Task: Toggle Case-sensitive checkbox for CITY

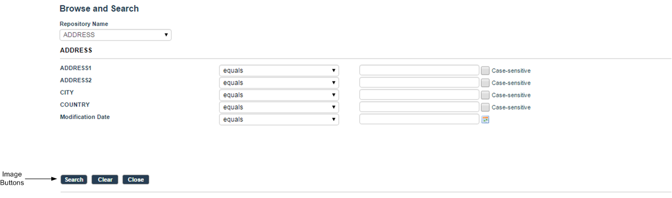Action: (x=485, y=95)
